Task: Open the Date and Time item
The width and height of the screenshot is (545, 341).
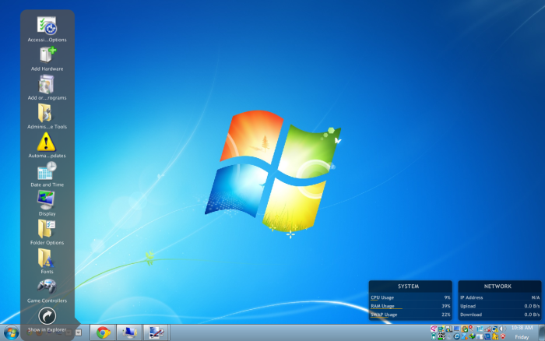Action: point(47,174)
